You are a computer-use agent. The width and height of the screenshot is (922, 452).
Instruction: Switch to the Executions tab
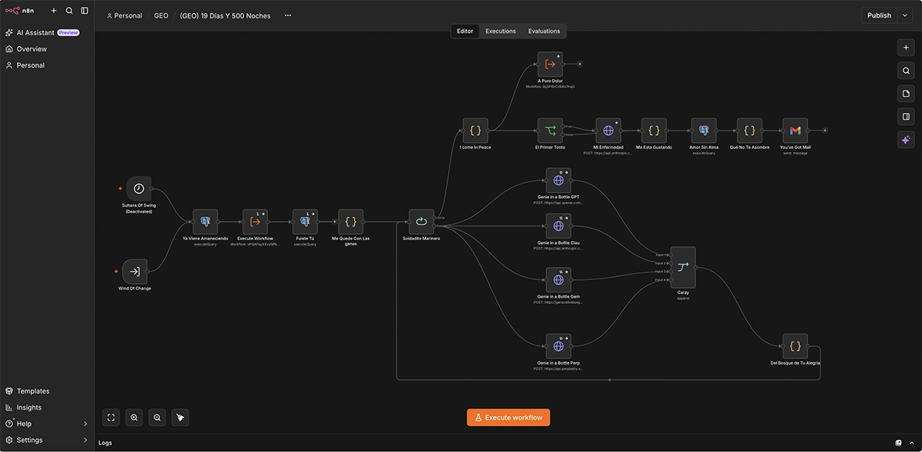pyautogui.click(x=500, y=31)
